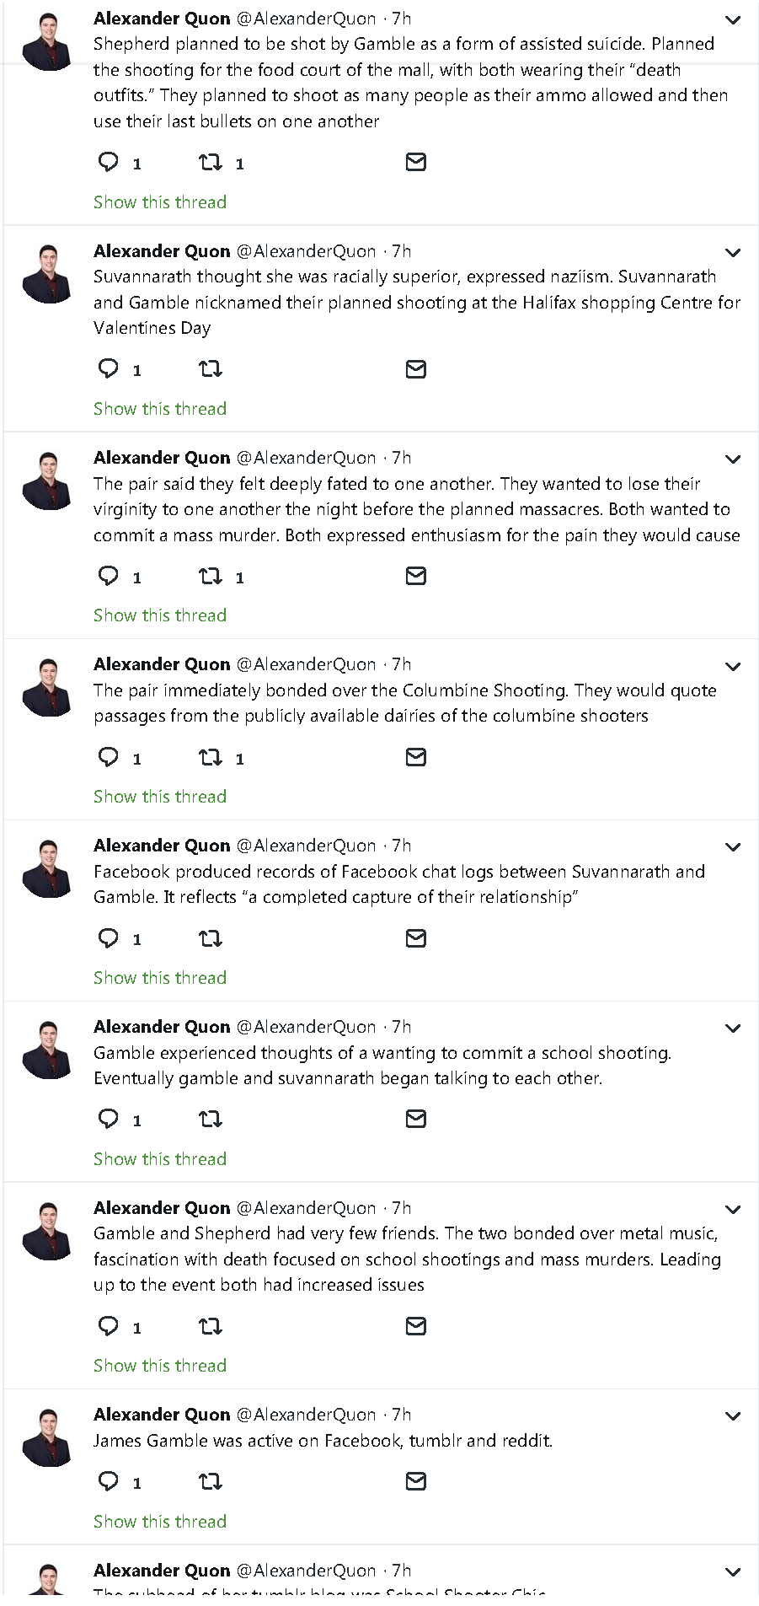
Task: Click the avatar on the Facebook chat logs tweet
Action: [x=49, y=868]
